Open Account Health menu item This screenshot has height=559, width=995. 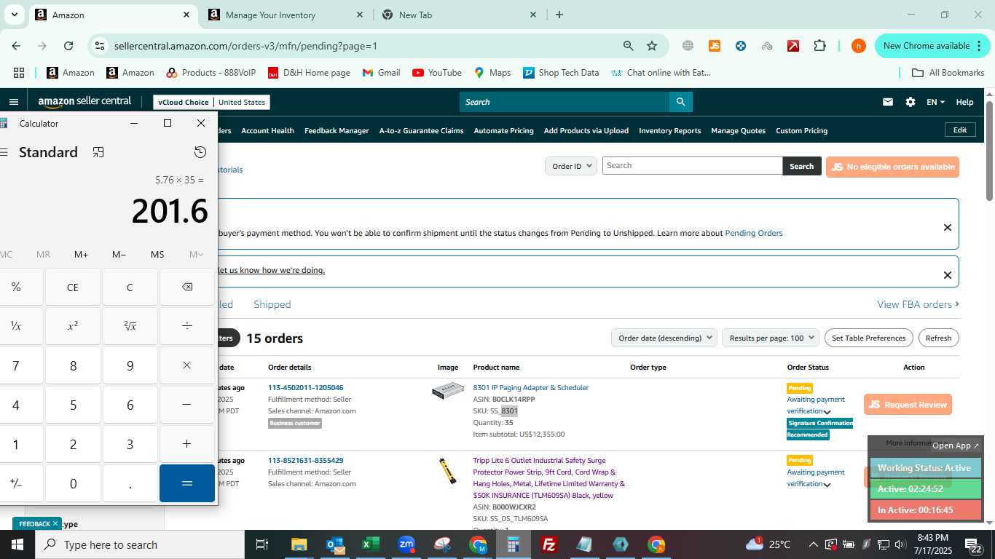(x=267, y=131)
